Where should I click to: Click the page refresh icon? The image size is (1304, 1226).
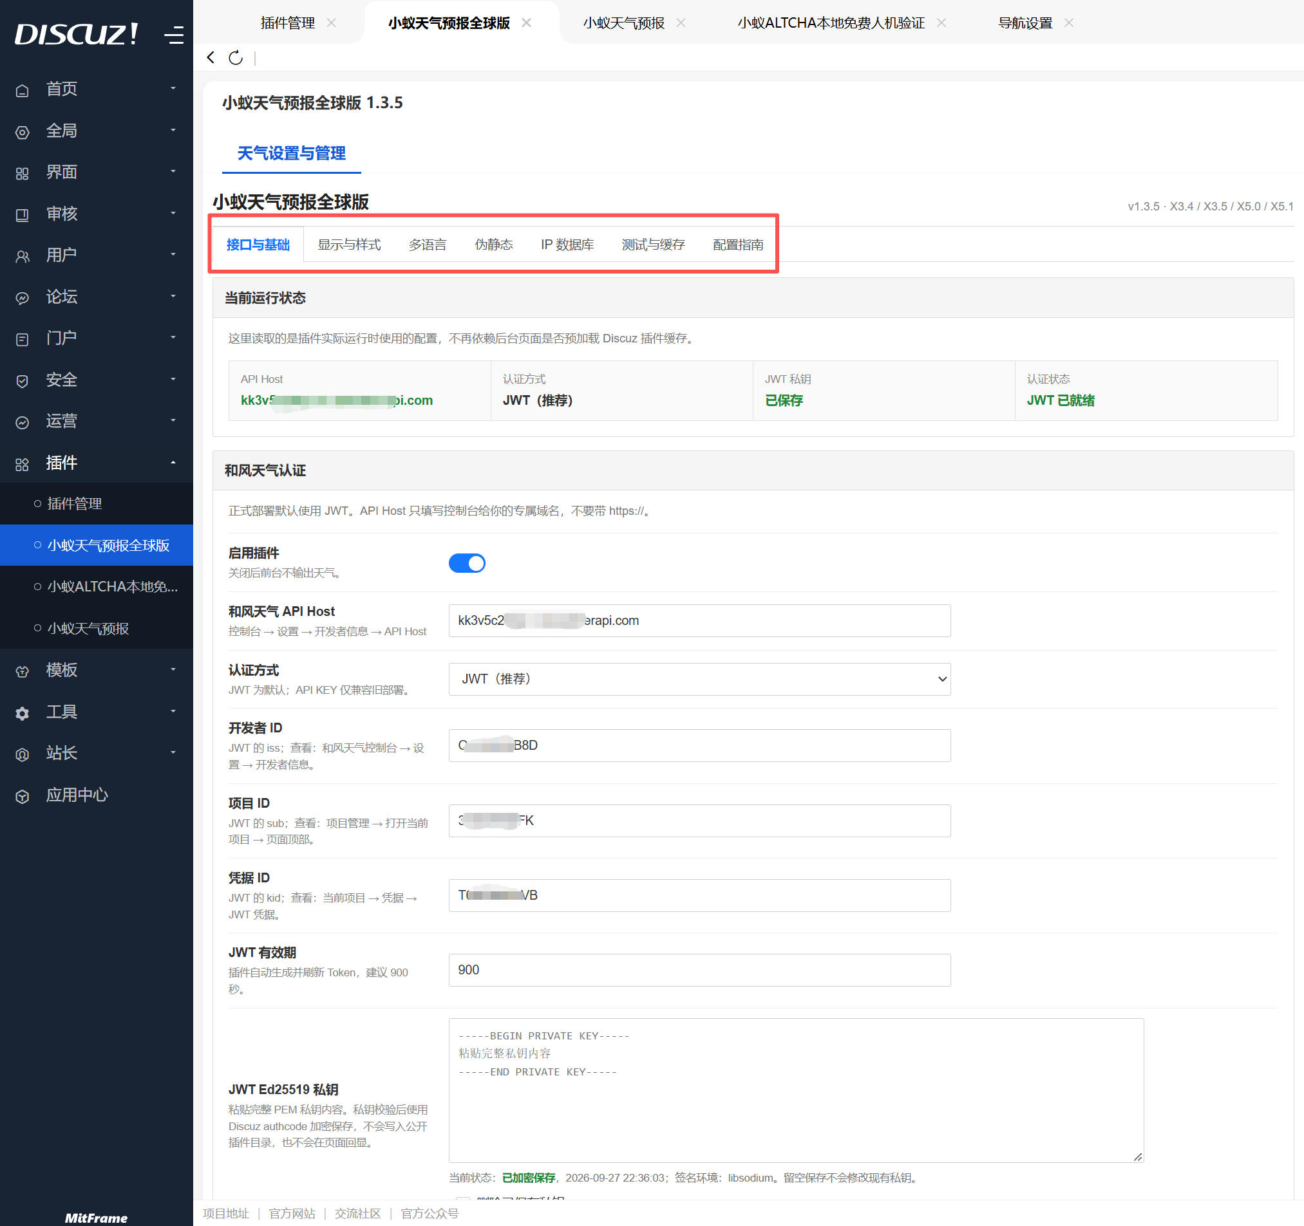(236, 58)
